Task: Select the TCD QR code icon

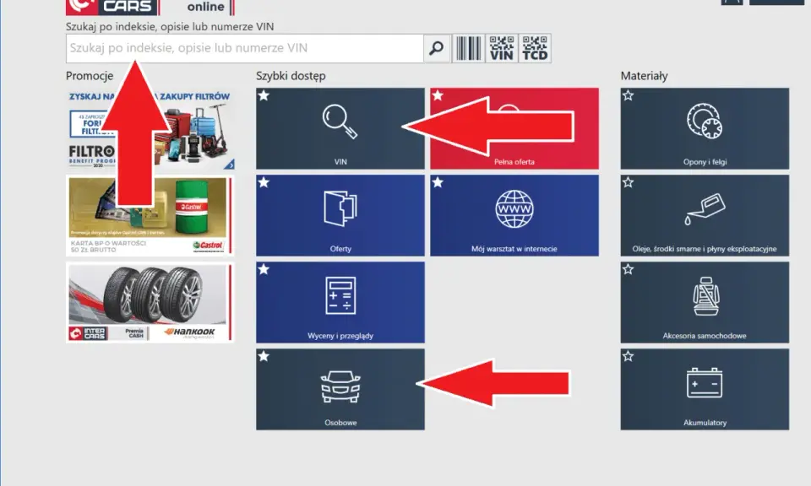Action: tap(535, 48)
